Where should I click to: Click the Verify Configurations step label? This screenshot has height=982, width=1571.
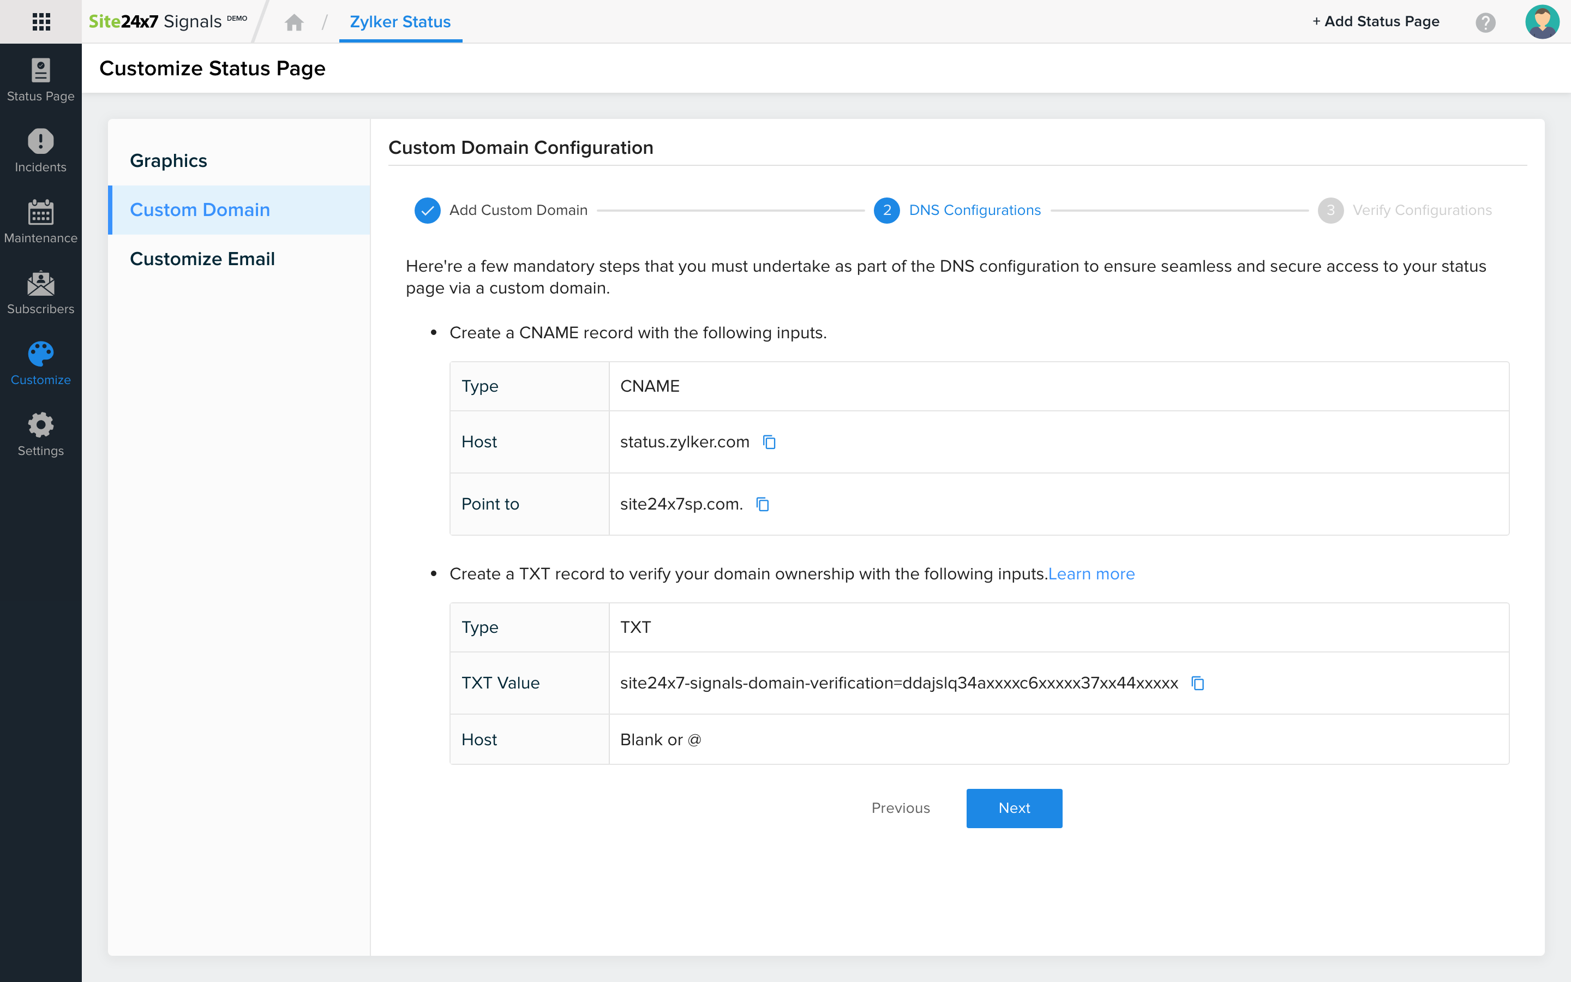[1422, 211]
